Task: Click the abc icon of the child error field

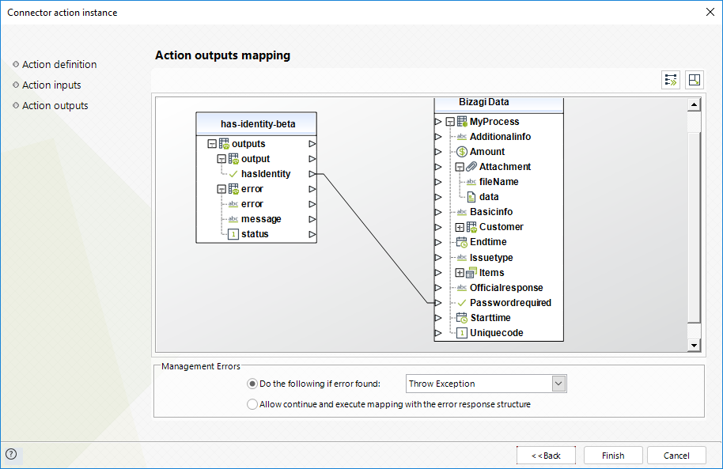Action: [233, 204]
